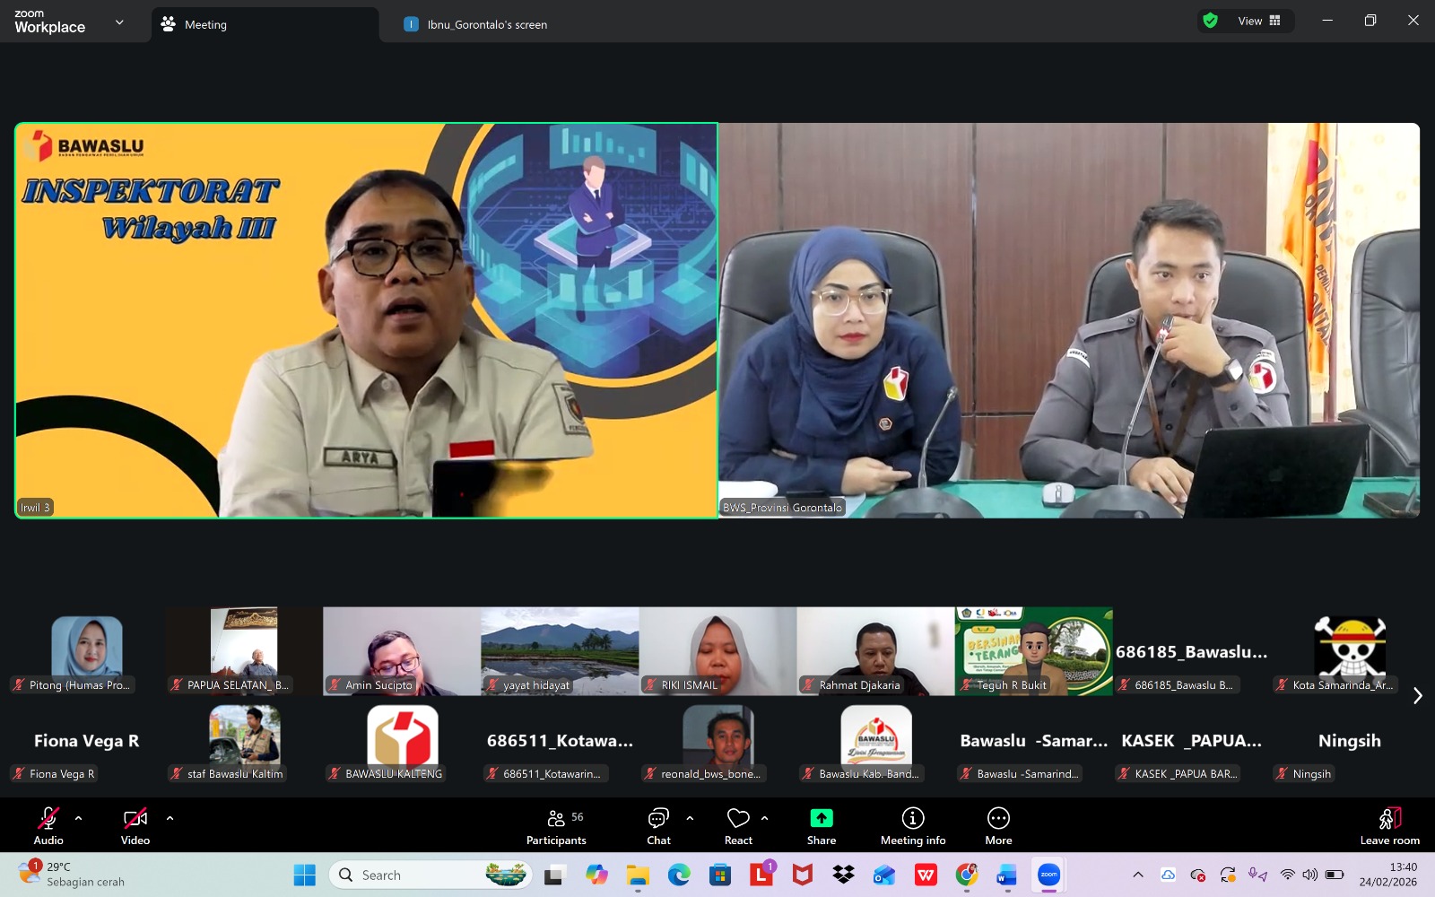Image resolution: width=1435 pixels, height=897 pixels.
Task: Select Amin Sucipto's video tile
Action: pyautogui.click(x=402, y=651)
